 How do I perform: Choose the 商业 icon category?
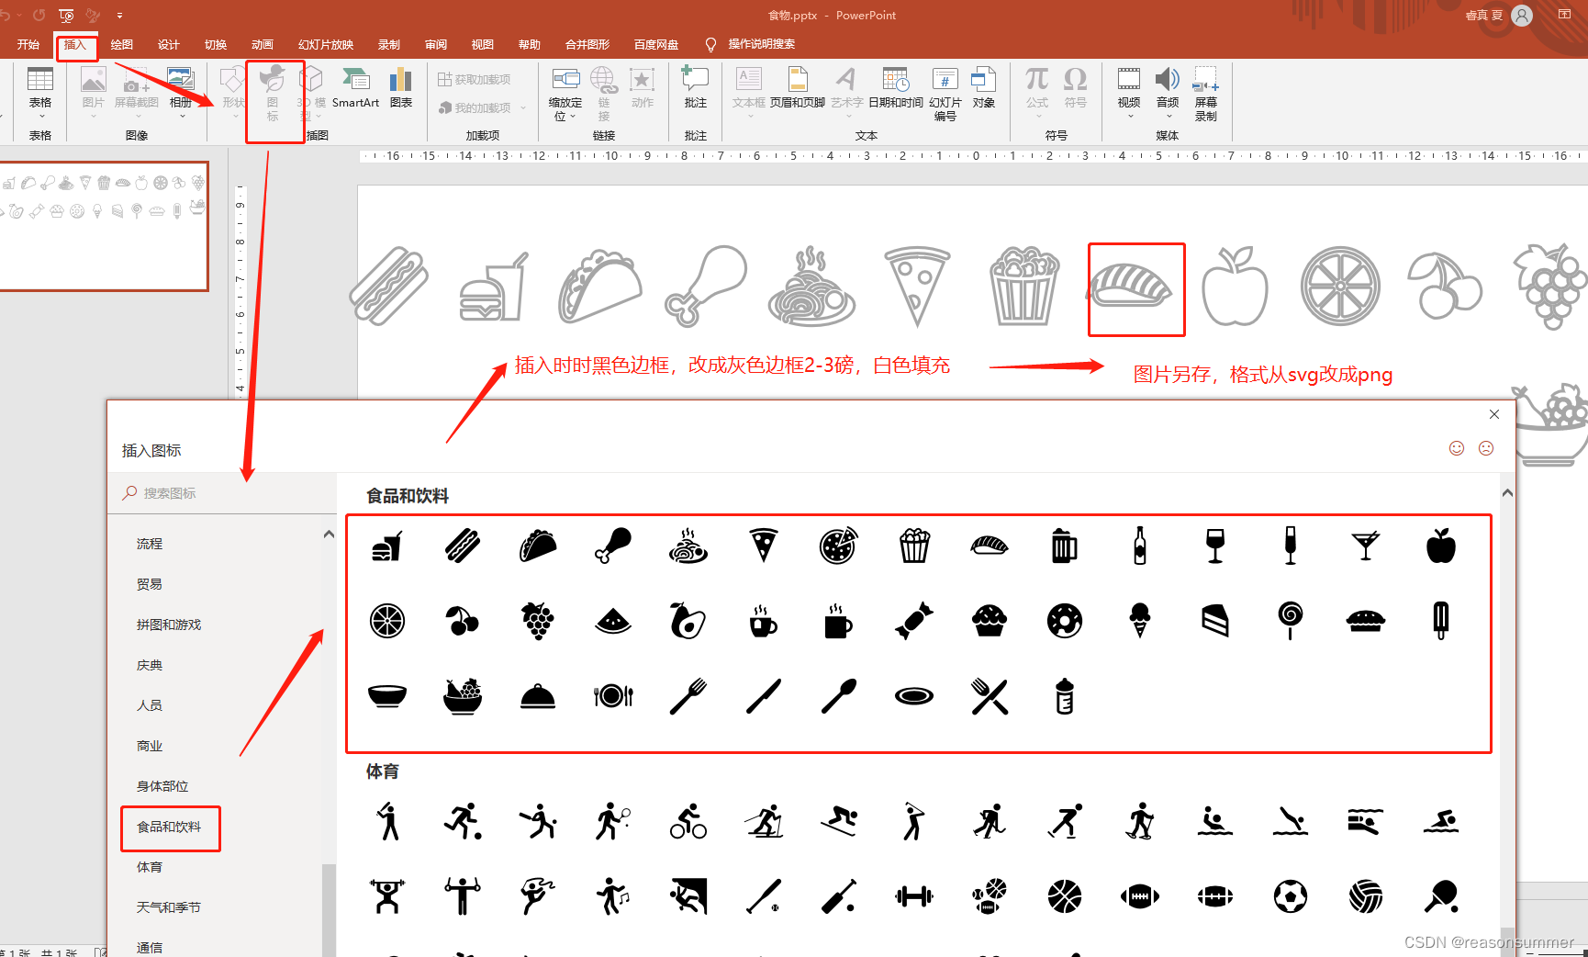coord(150,746)
